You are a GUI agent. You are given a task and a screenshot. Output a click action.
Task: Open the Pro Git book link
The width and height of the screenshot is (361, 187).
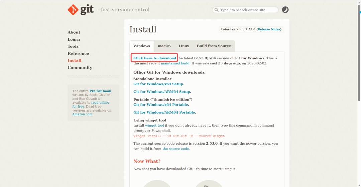[x=100, y=91]
